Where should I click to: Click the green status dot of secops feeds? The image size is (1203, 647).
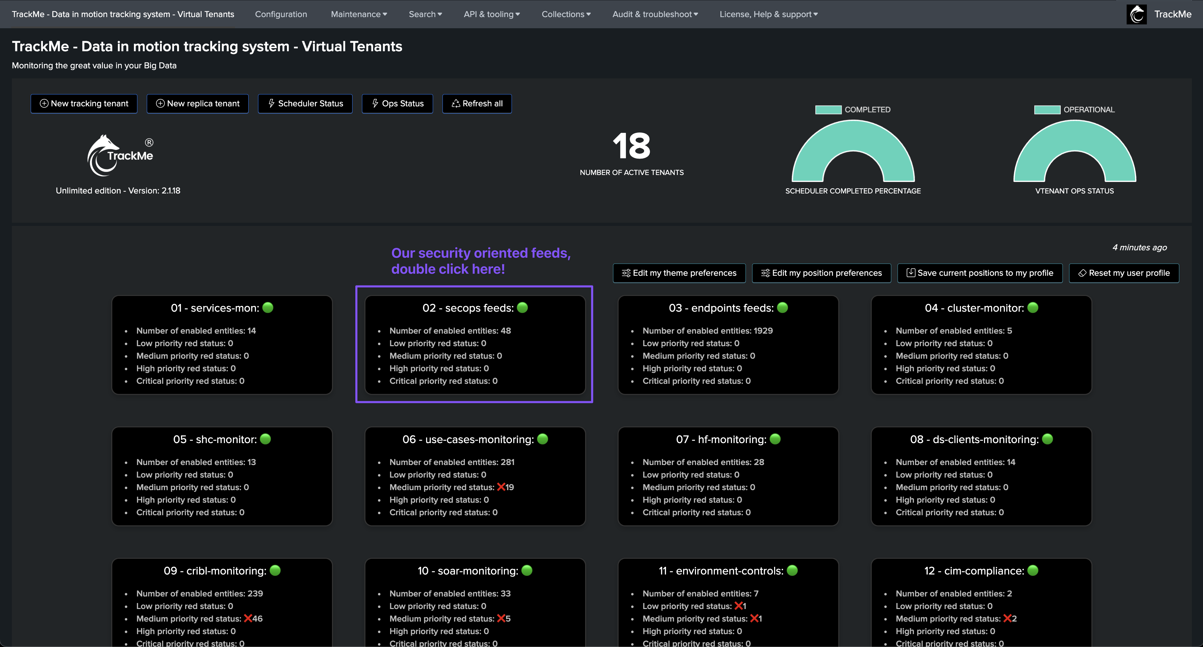point(523,307)
